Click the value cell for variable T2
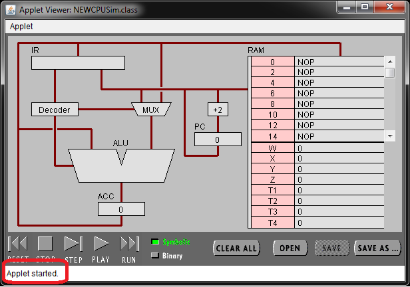This screenshot has width=410, height=287. click(x=339, y=201)
